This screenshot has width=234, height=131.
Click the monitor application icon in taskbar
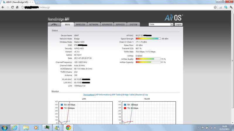(x=47, y=128)
